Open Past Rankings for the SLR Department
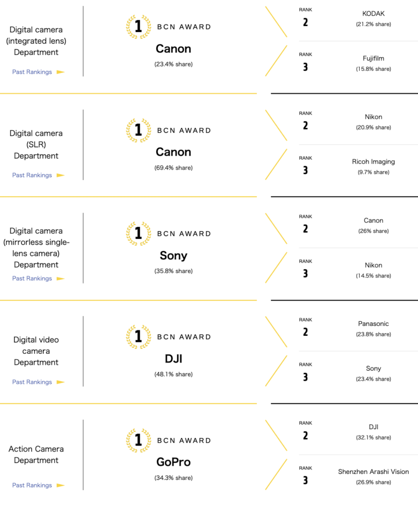This screenshot has width=418, height=506. click(32, 175)
